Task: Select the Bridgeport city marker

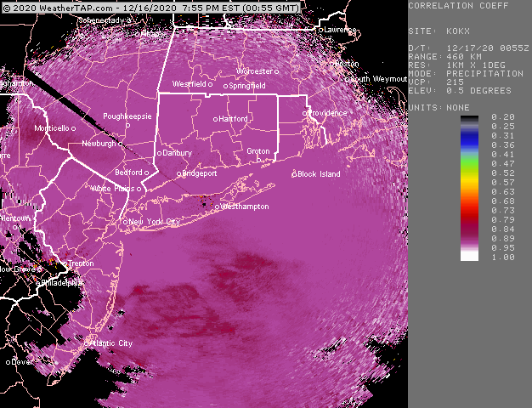Action: click(x=178, y=173)
